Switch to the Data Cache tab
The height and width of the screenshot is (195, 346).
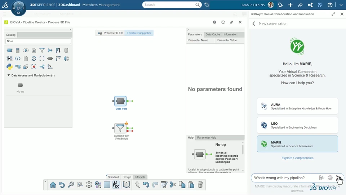pyautogui.click(x=213, y=35)
